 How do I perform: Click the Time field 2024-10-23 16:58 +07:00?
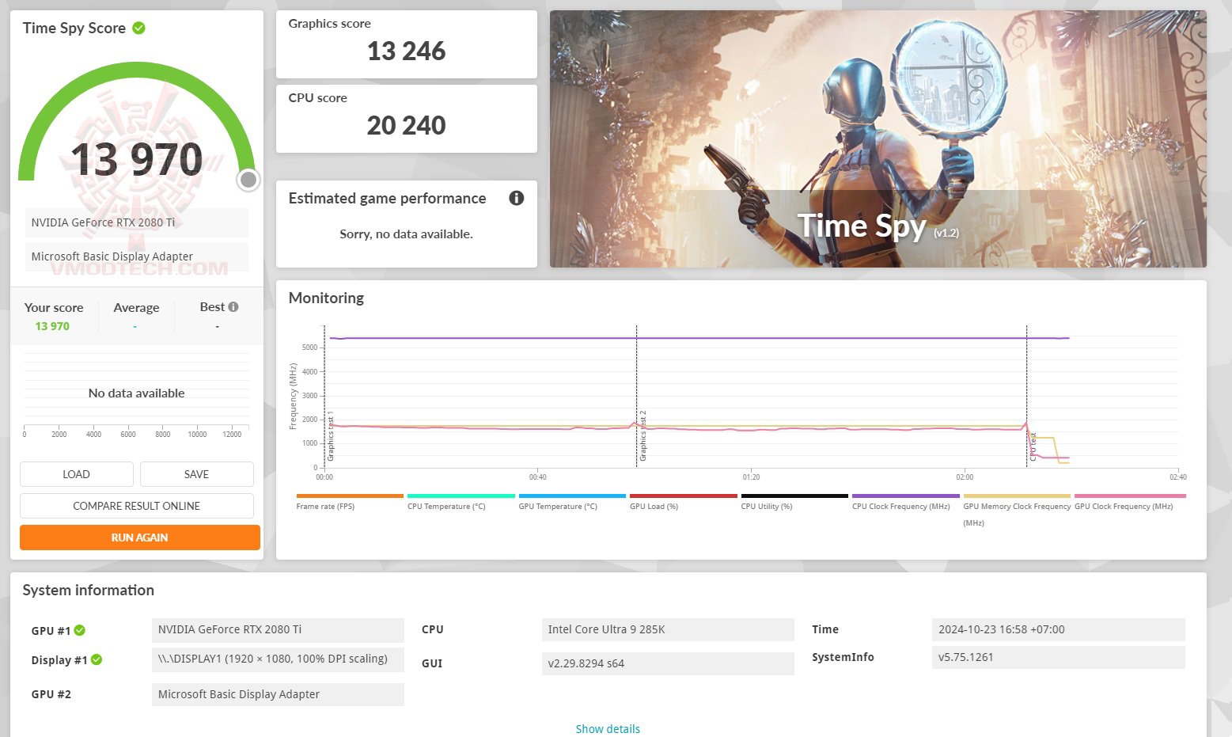(x=1059, y=630)
